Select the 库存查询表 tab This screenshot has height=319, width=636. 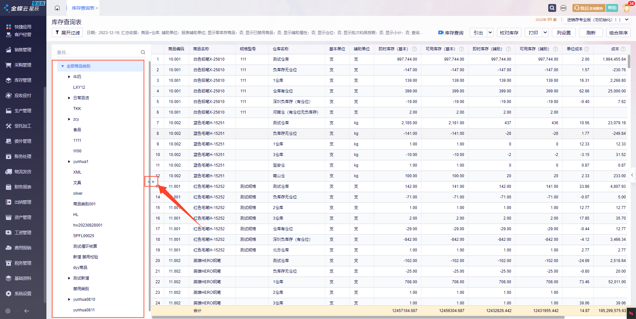click(83, 8)
